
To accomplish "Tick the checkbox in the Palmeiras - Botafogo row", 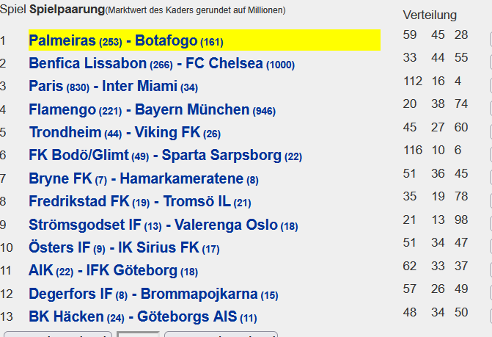I will pos(491,39).
